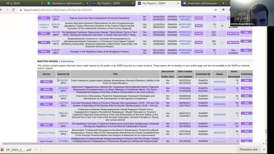Close the '№ 6, 2020' tab
274x154 pixels.
42,3
